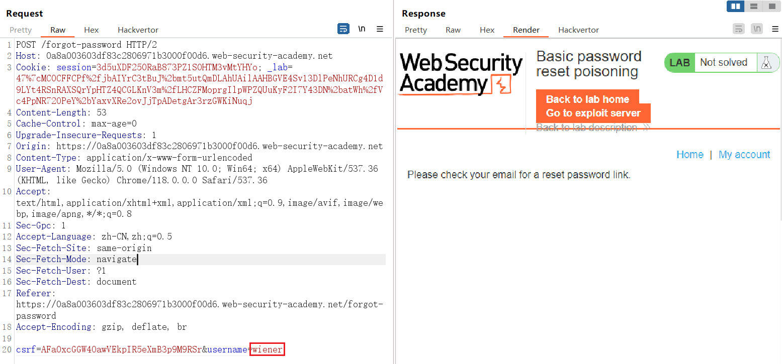Select the side-by-side split layout icon
Image resolution: width=782 pixels, height=364 pixels.
736,7
